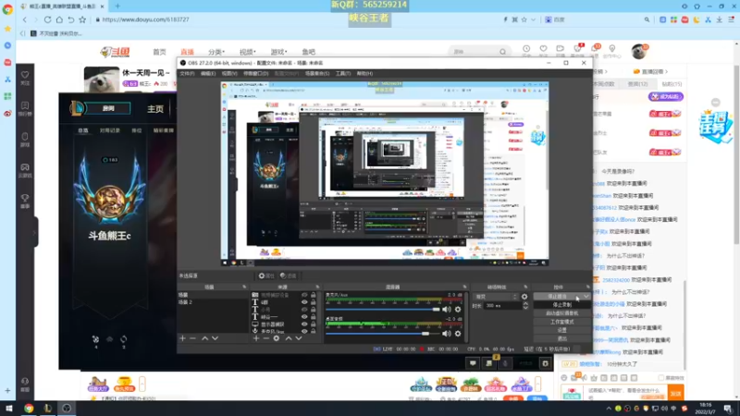This screenshot has height=416, width=740.
Task: Toggle lock on the video capture device source
Action: pos(313,295)
